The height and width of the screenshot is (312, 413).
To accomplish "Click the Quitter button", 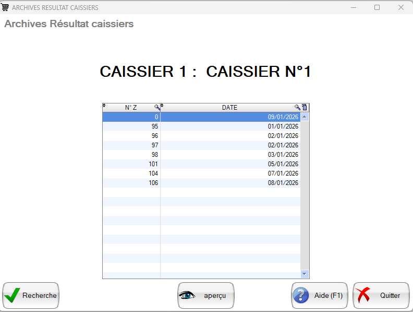I will (x=381, y=295).
